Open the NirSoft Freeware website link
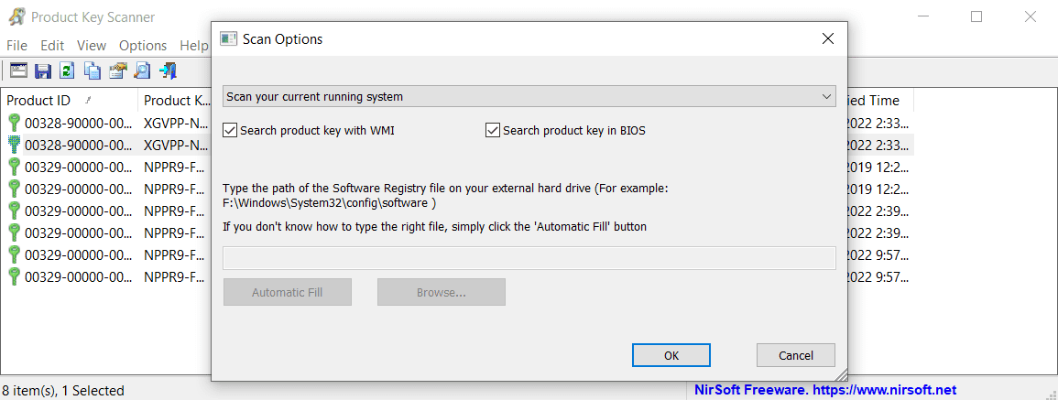The height and width of the screenshot is (400, 1058). (x=822, y=390)
